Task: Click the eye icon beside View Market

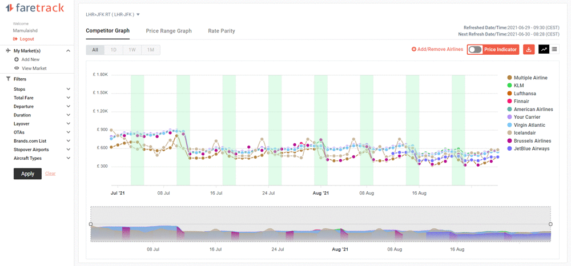Action: point(17,68)
